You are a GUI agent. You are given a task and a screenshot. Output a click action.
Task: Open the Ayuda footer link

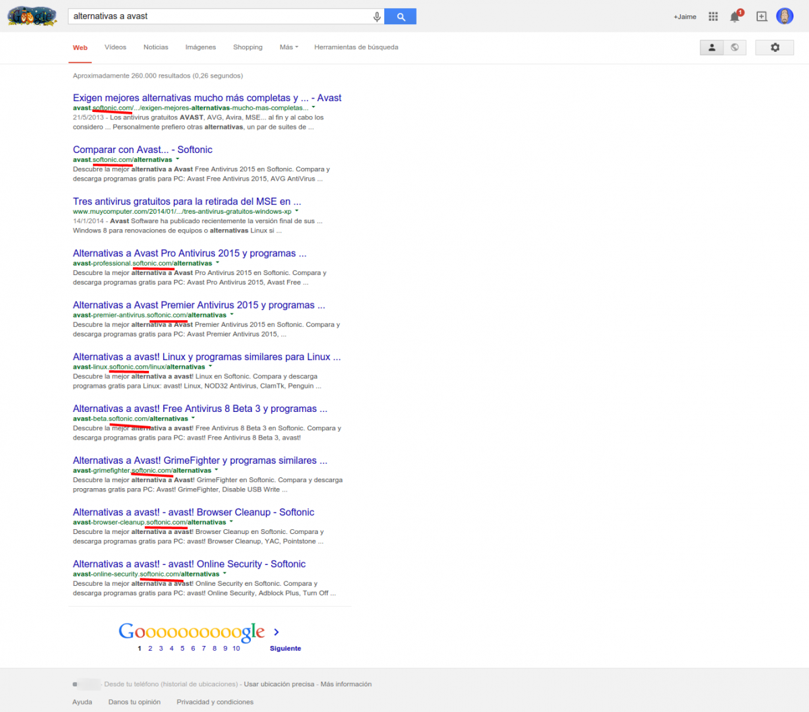pos(82,702)
